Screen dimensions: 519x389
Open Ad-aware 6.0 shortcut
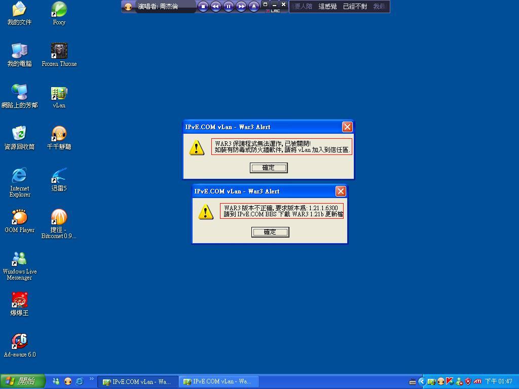click(x=19, y=342)
